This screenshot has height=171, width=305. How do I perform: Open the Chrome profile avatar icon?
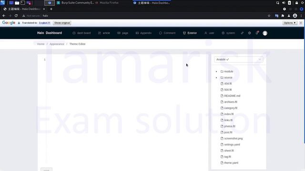pos(295,16)
